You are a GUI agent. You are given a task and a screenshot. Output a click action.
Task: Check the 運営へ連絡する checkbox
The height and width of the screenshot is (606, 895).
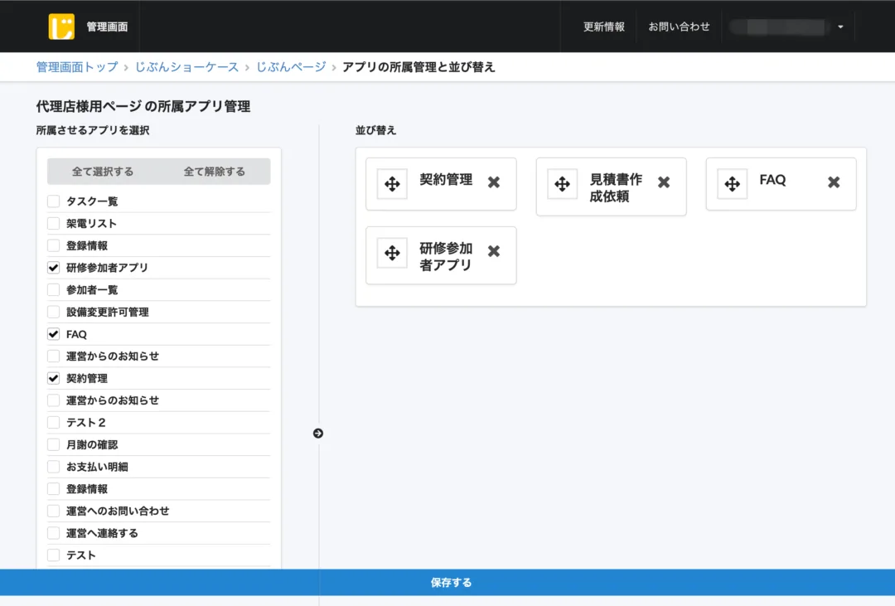(54, 533)
